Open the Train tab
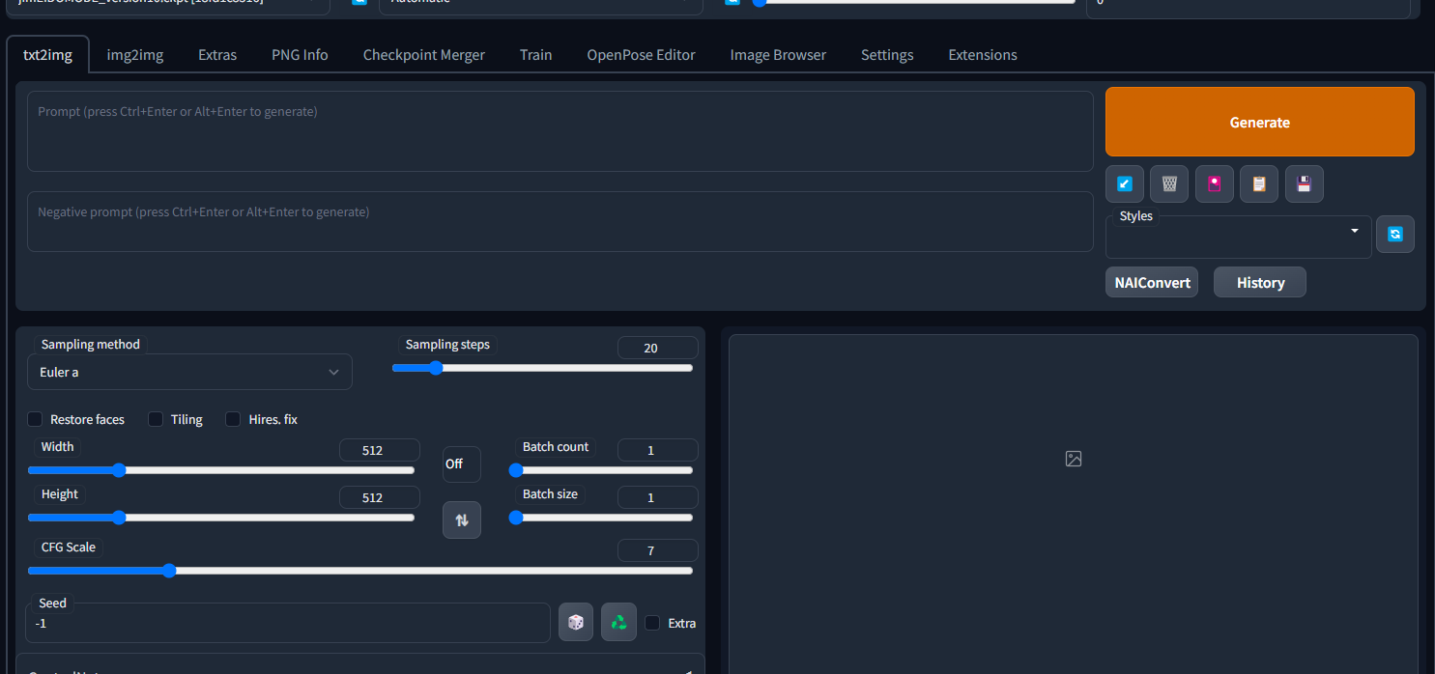 (536, 55)
